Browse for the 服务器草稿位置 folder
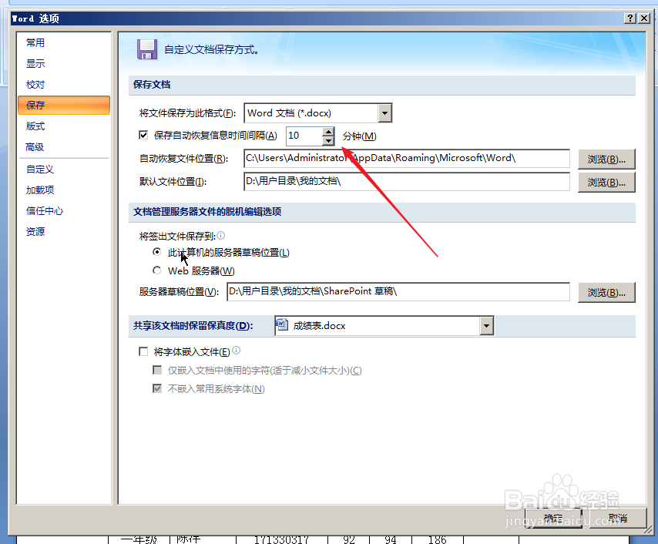This screenshot has width=658, height=544. [x=606, y=292]
